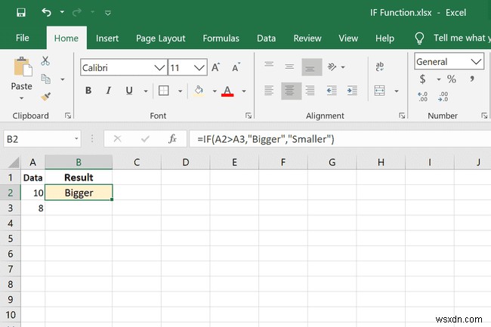
Task: Click the Select All corner triangle
Action: [14, 162]
